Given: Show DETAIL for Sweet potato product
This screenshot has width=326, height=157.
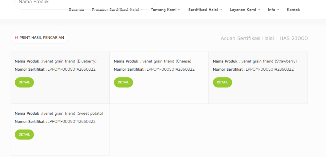Looking at the screenshot, I should click(x=24, y=134).
